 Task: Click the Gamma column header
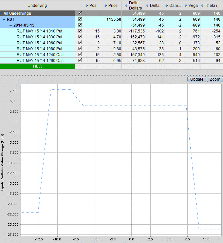173,6
